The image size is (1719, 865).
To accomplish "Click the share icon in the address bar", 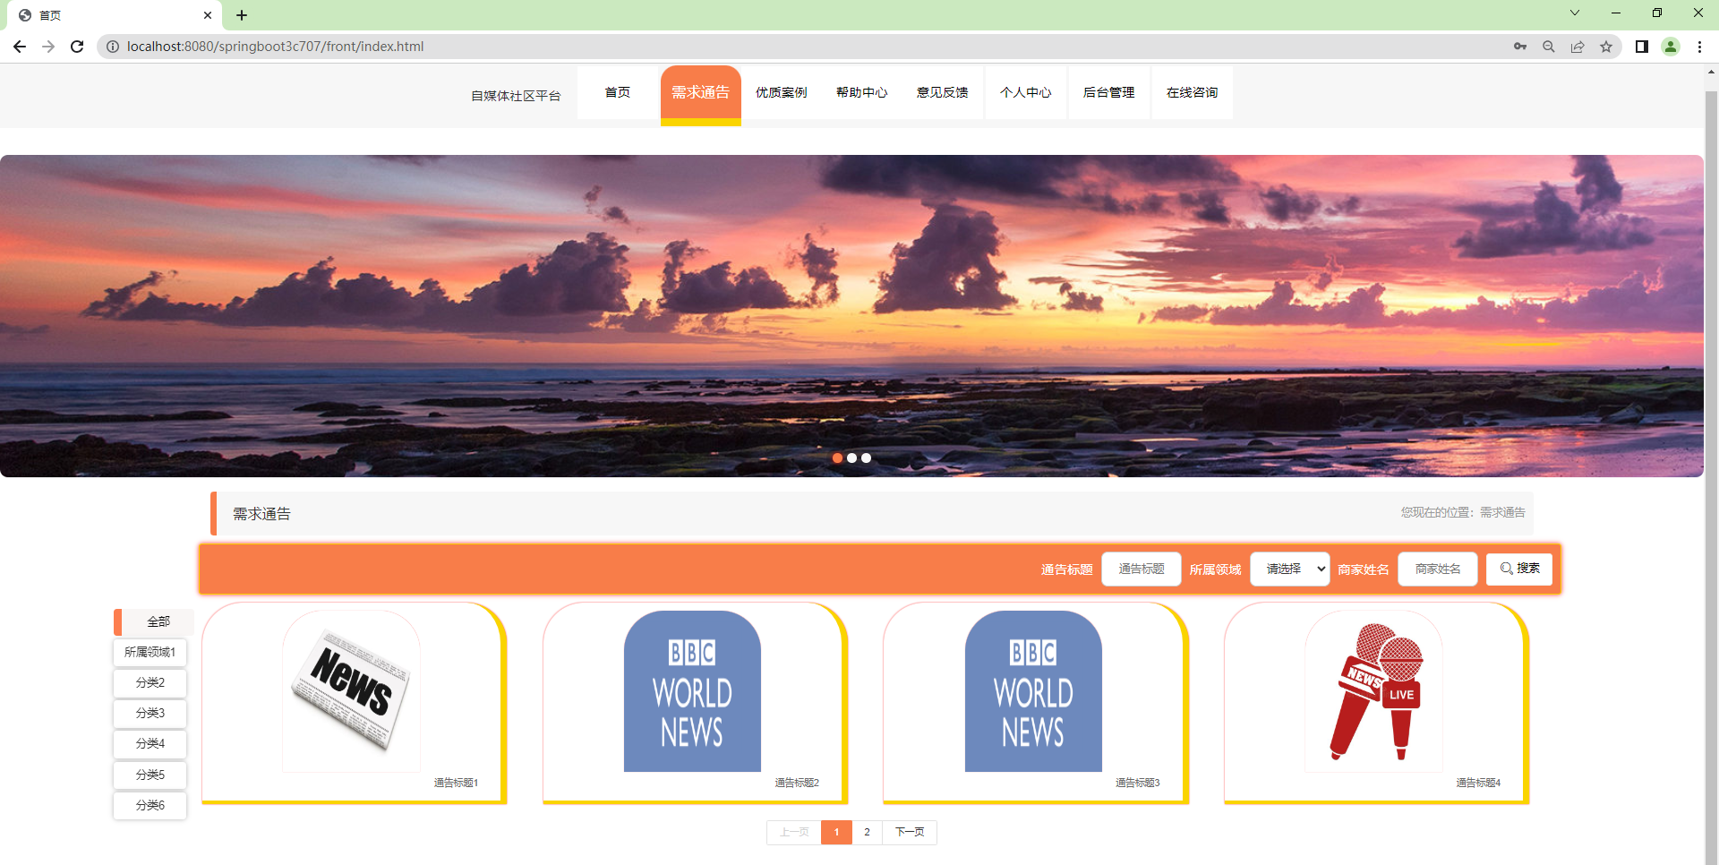I will [1578, 46].
